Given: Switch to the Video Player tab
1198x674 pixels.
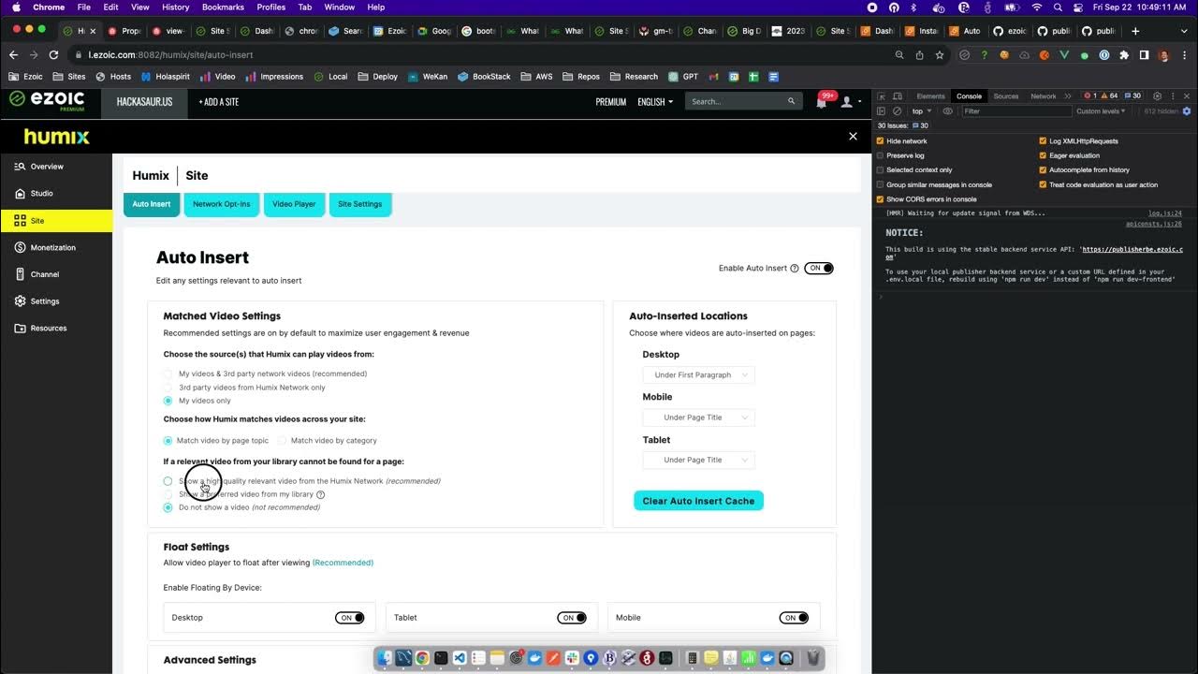Looking at the screenshot, I should (x=294, y=204).
